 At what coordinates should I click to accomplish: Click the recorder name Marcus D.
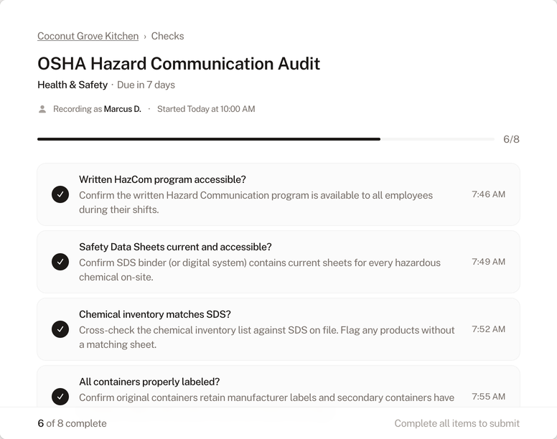point(122,109)
